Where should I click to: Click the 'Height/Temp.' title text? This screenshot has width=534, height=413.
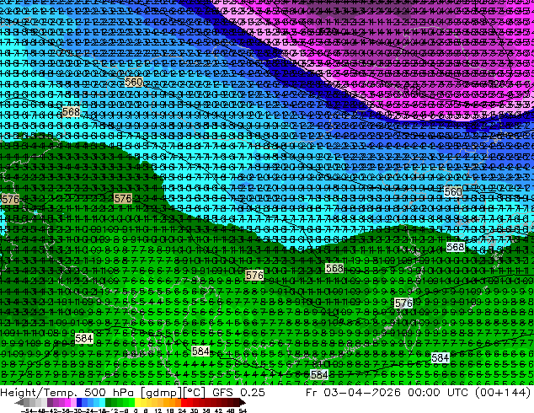(x=39, y=393)
